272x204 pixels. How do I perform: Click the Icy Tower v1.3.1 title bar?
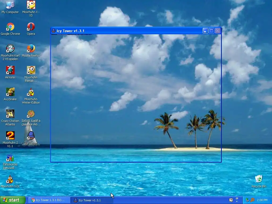[136, 31]
